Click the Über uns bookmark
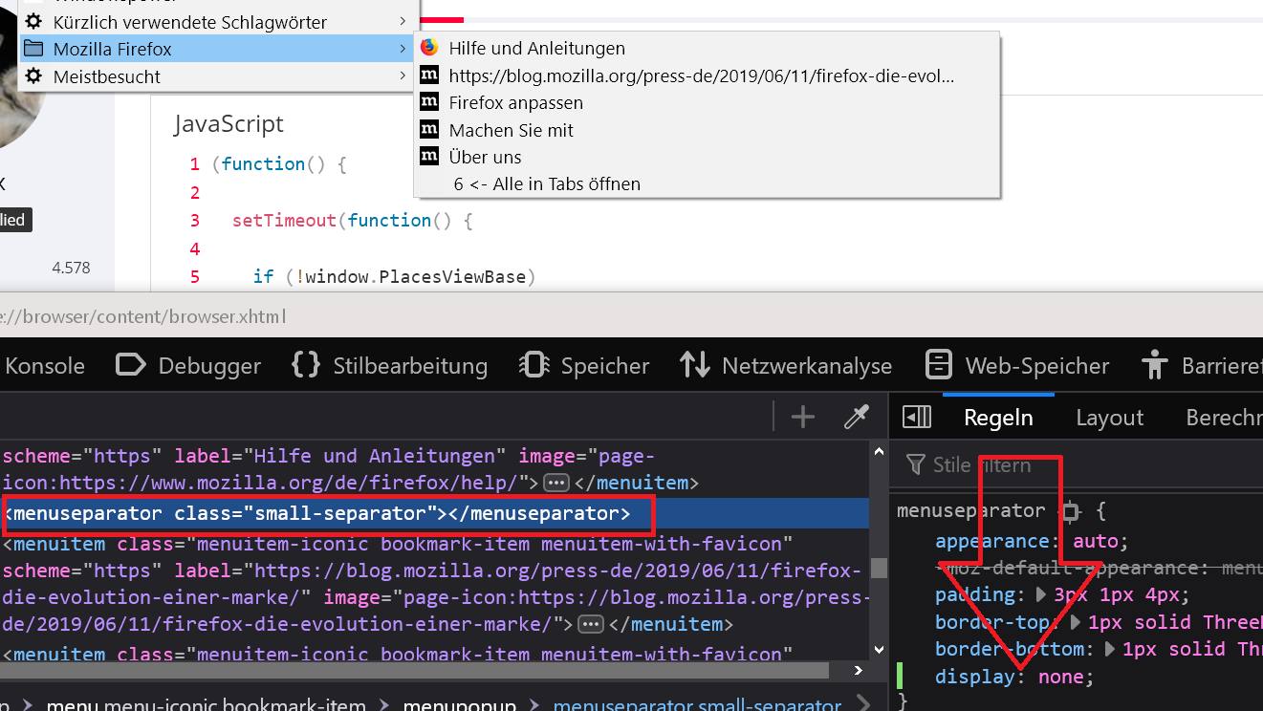The height and width of the screenshot is (711, 1263). pyautogui.click(x=486, y=157)
